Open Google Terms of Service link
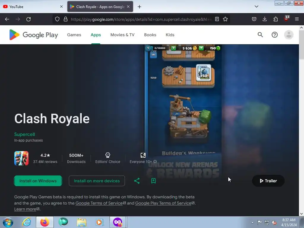This screenshot has width=304, height=228. tap(101, 203)
